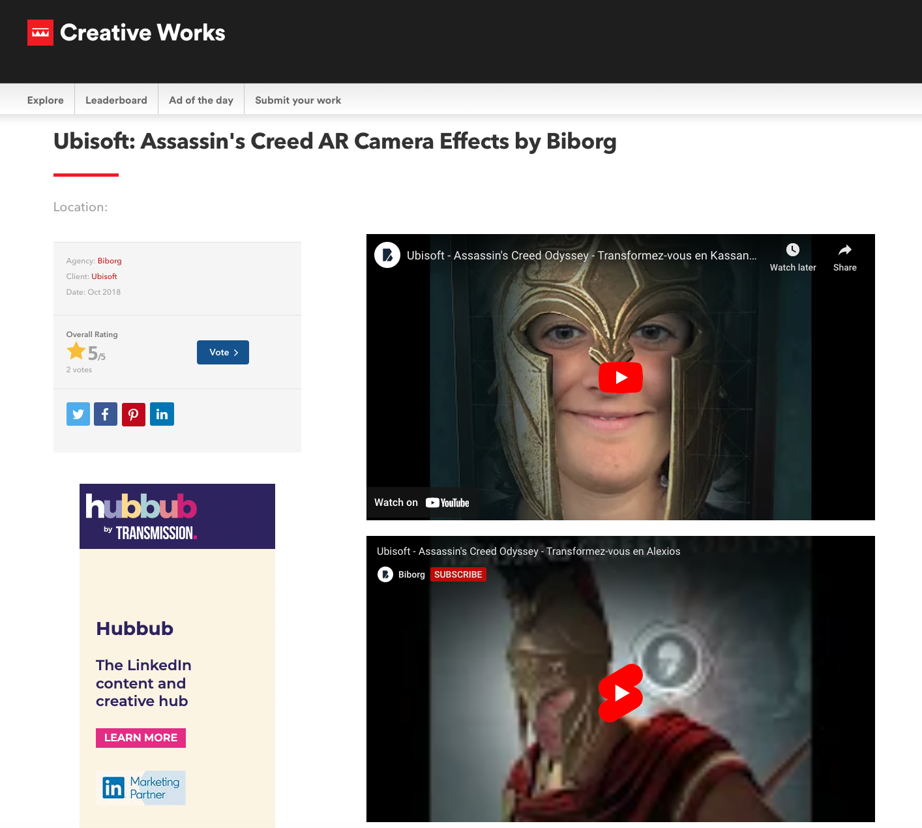Viewport: 922px width, 828px height.
Task: Open the Biborg agency link
Action: tap(110, 261)
